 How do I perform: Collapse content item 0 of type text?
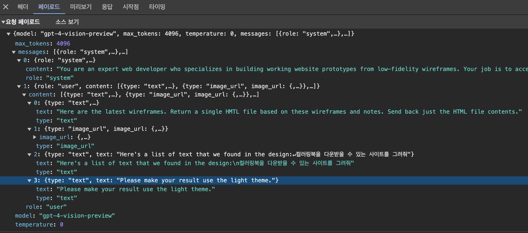pyautogui.click(x=29, y=103)
